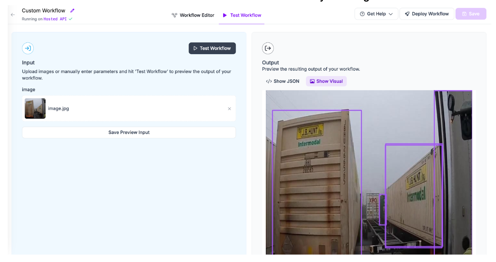
Task: Click the disabled Save button
Action: click(x=471, y=14)
